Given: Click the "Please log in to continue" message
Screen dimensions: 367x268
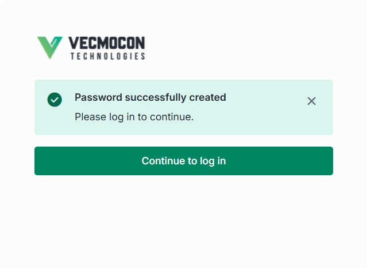Looking at the screenshot, I should click(x=134, y=117).
